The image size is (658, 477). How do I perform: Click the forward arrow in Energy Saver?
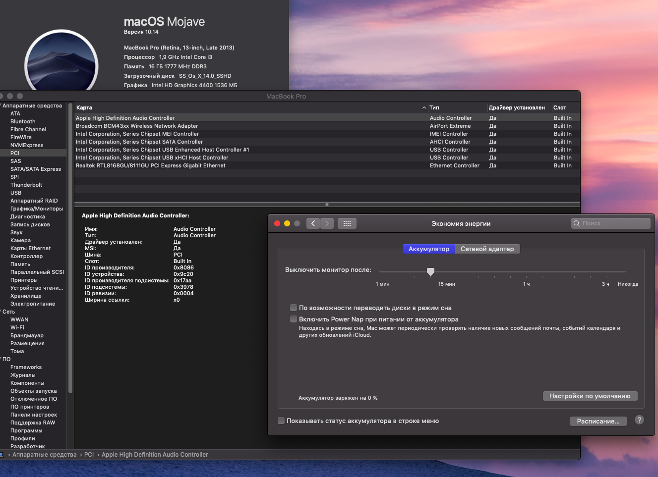click(327, 223)
